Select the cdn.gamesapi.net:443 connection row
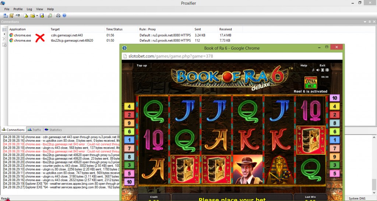Screen dimensions: 377x201 (125, 35)
